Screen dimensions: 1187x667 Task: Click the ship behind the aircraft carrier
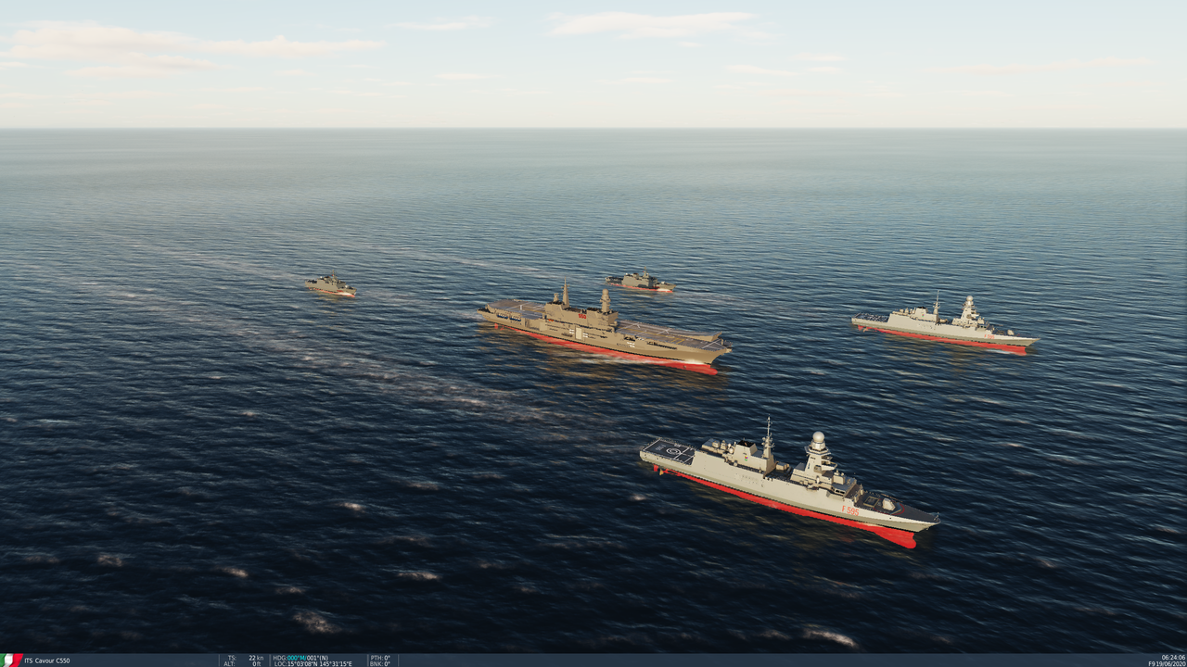[640, 281]
